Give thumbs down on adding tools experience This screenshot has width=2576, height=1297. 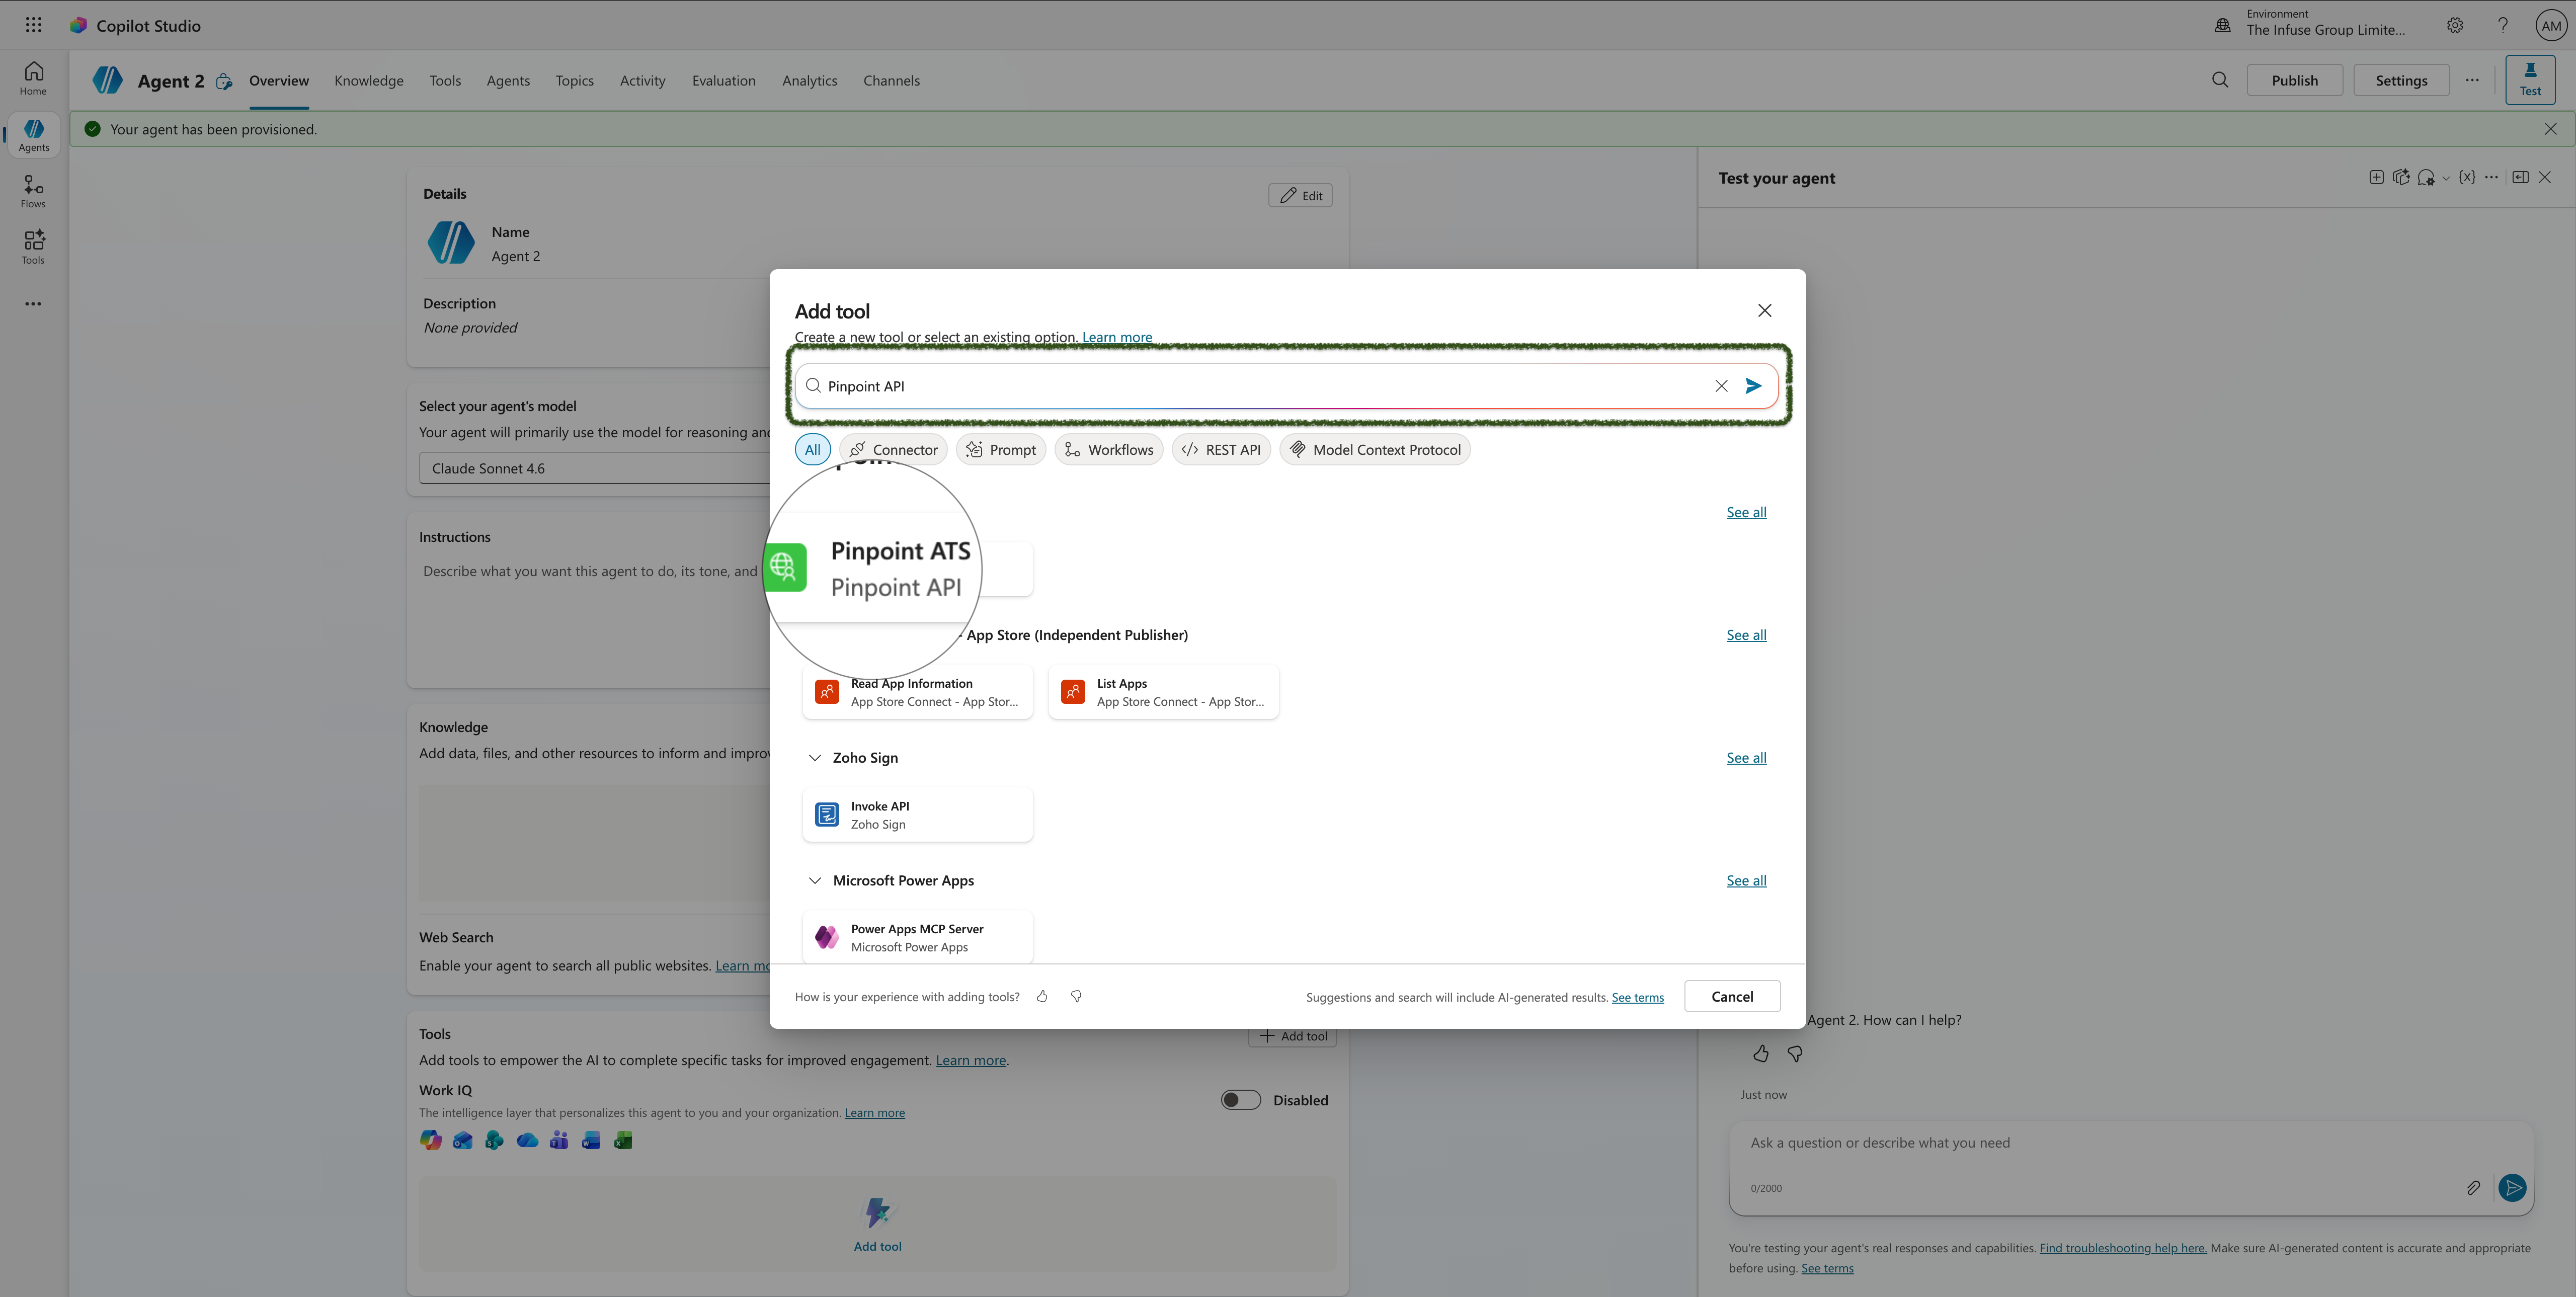click(x=1076, y=996)
